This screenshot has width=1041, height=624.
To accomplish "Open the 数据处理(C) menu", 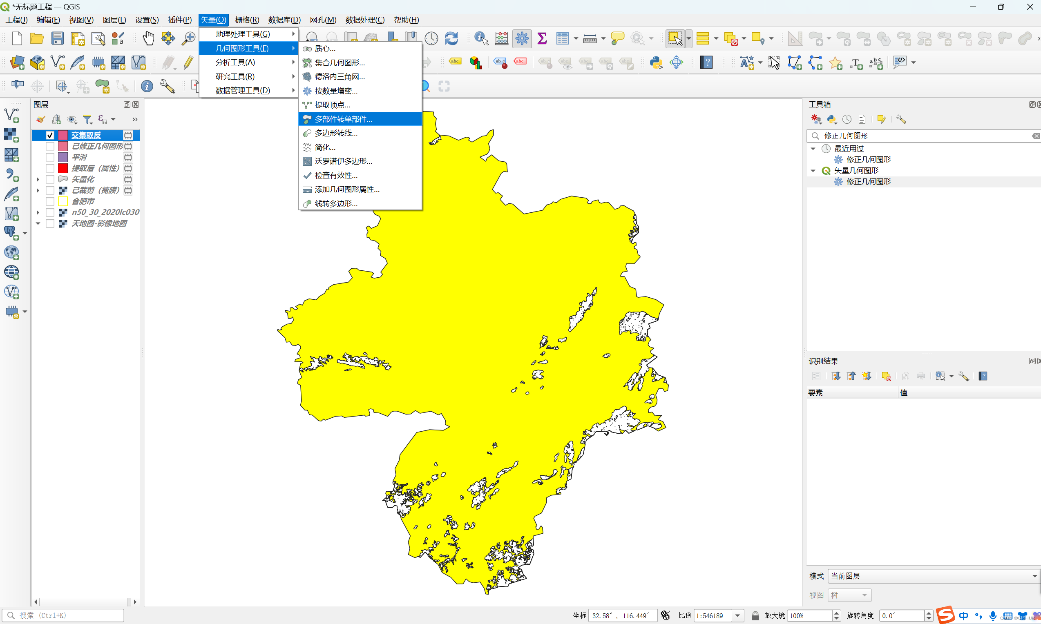I will click(x=365, y=20).
